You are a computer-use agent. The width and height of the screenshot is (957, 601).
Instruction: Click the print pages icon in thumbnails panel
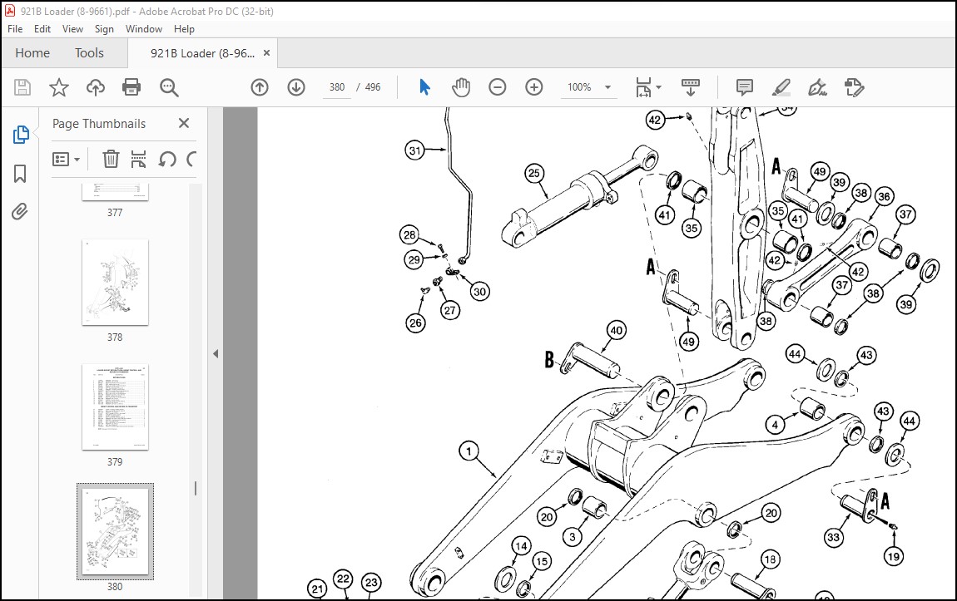138,159
